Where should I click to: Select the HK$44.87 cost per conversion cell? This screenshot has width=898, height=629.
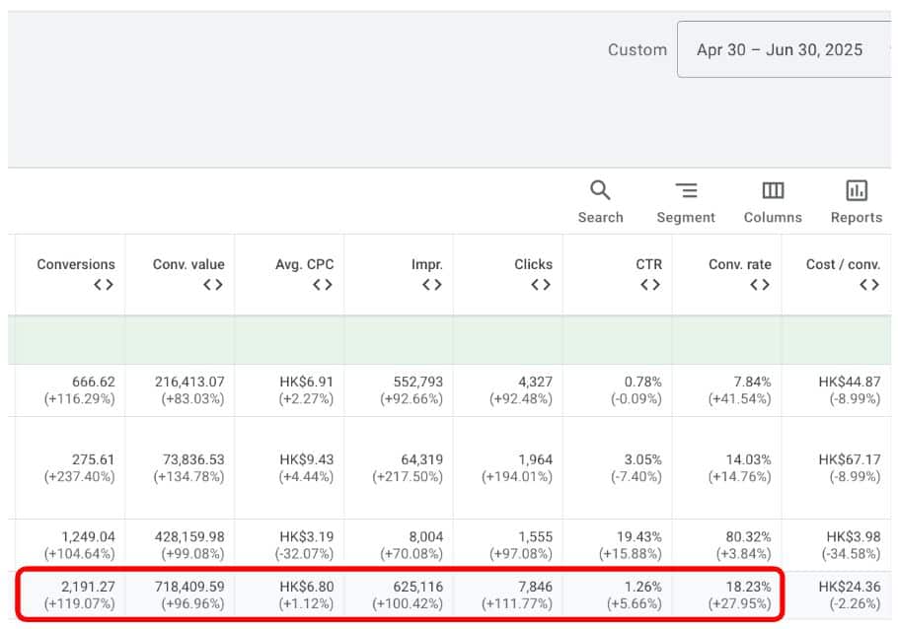click(849, 382)
